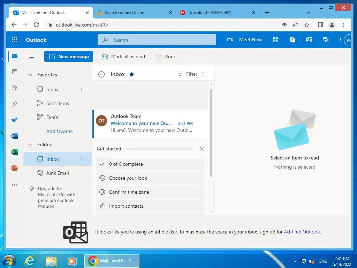Image resolution: width=357 pixels, height=268 pixels.
Task: Open Chrome tab search chevron
Action: pyautogui.click(x=309, y=13)
